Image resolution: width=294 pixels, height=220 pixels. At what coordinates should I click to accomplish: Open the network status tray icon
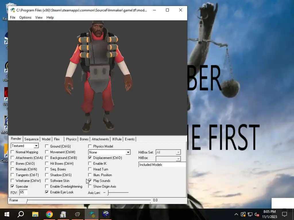tap(250, 214)
